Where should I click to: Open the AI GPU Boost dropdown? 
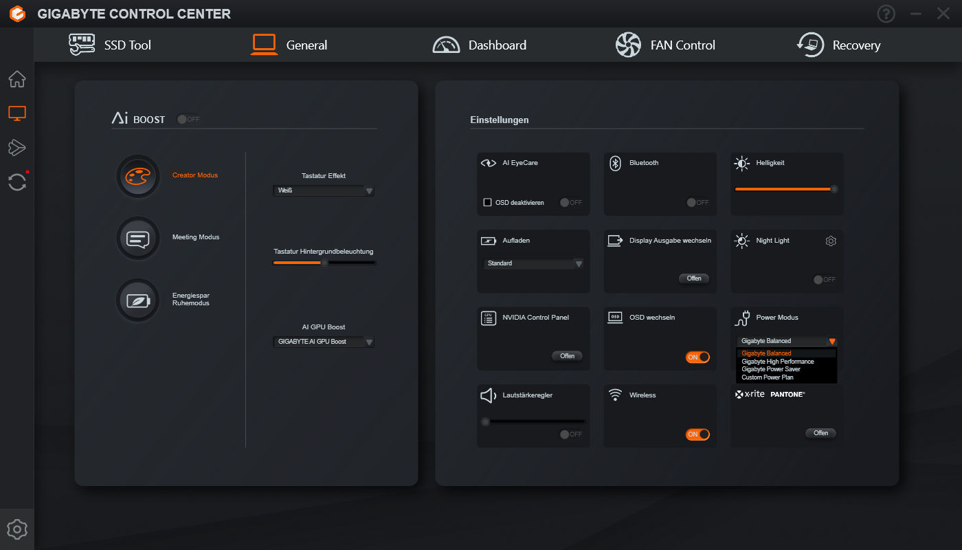coord(324,342)
